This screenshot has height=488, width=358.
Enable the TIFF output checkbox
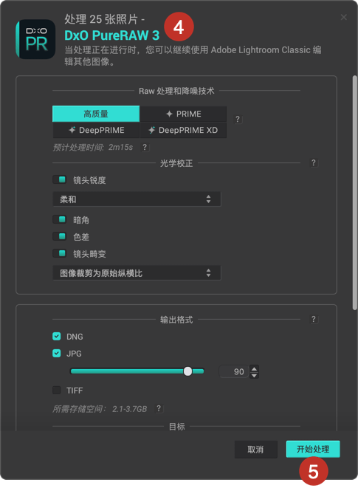tap(57, 391)
